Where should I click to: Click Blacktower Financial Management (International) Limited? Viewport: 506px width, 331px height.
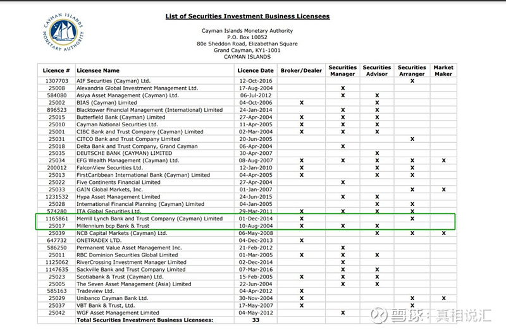149,110
